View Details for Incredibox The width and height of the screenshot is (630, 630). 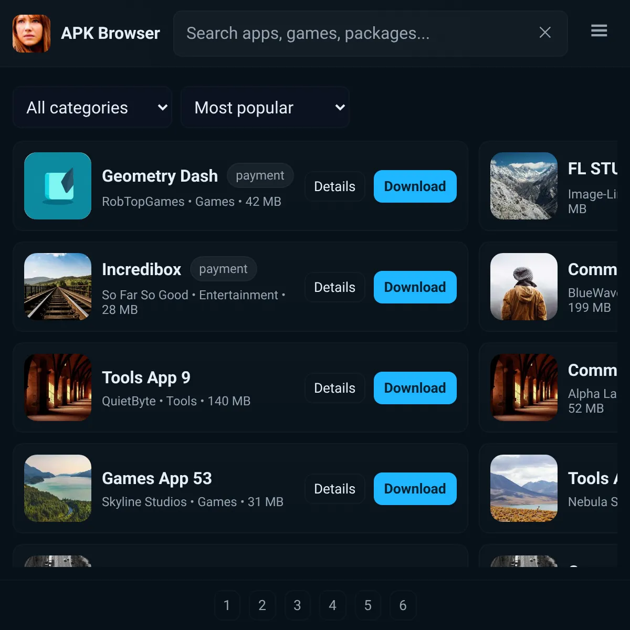pos(334,287)
